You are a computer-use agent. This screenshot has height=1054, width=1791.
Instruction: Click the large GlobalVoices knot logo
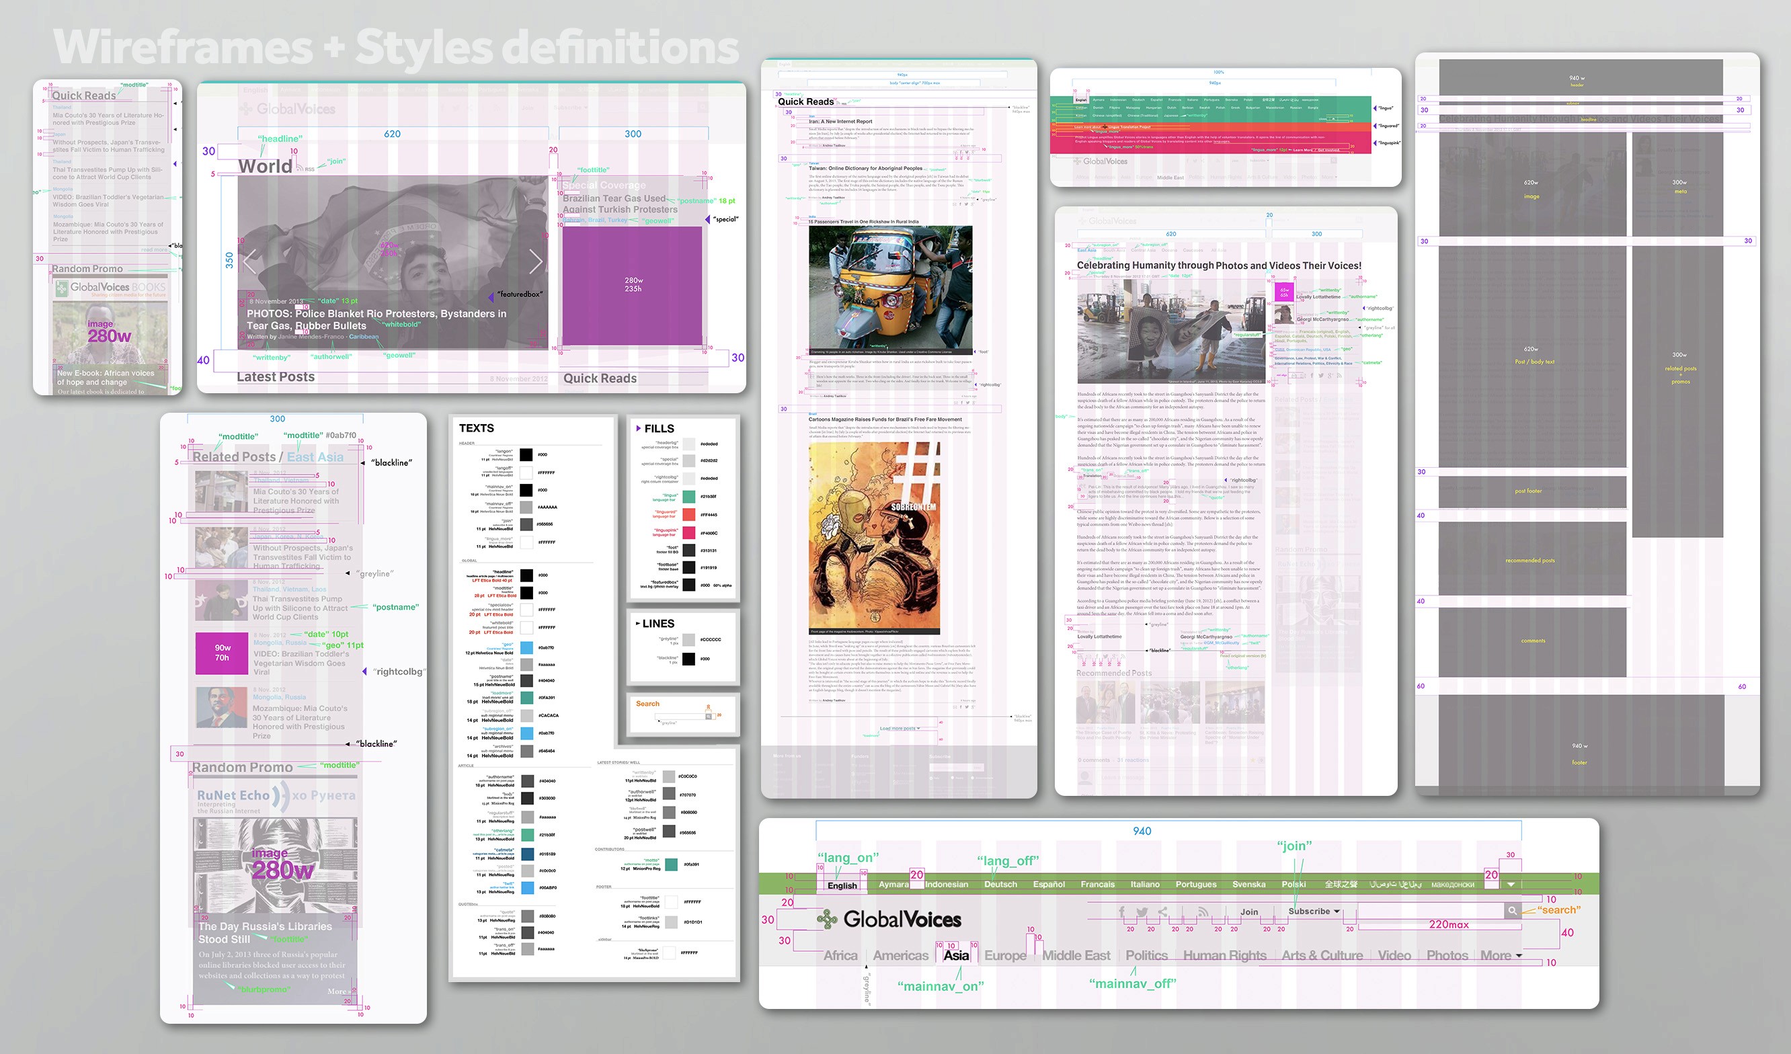tap(828, 919)
